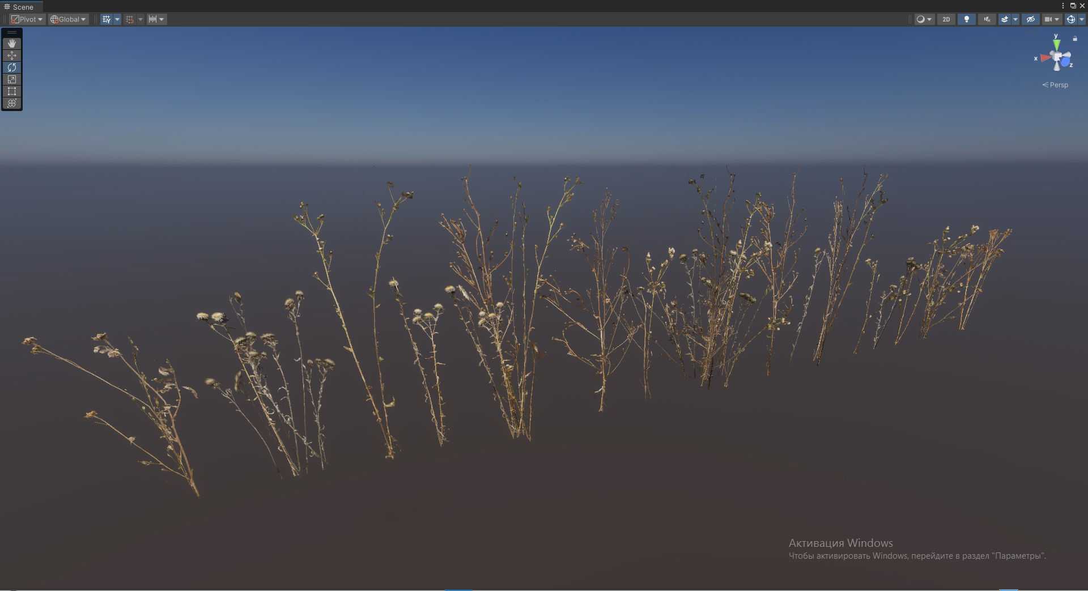
Task: Click the blue Z axis cone
Action: pyautogui.click(x=1065, y=62)
